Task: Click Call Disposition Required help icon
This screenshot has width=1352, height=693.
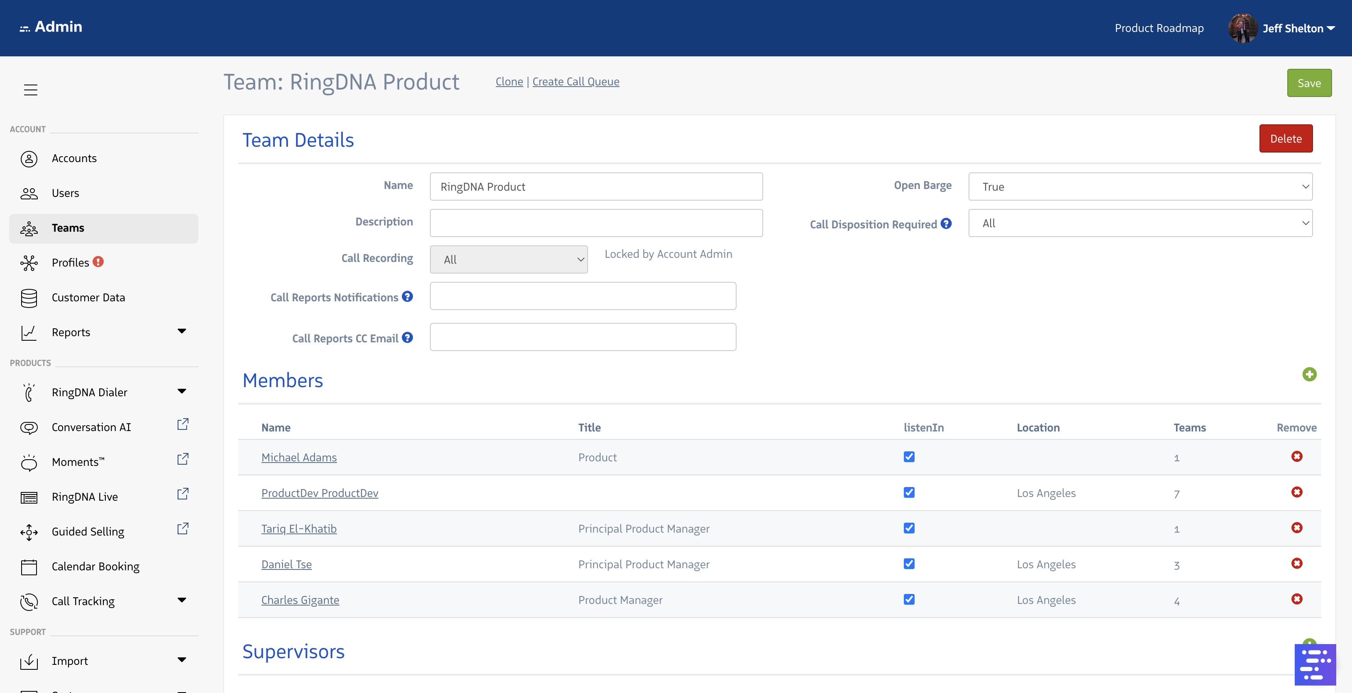Action: (x=946, y=224)
